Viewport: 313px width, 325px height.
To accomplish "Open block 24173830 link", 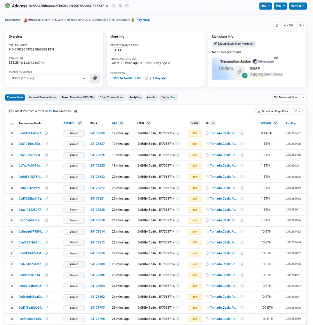I will [97, 133].
